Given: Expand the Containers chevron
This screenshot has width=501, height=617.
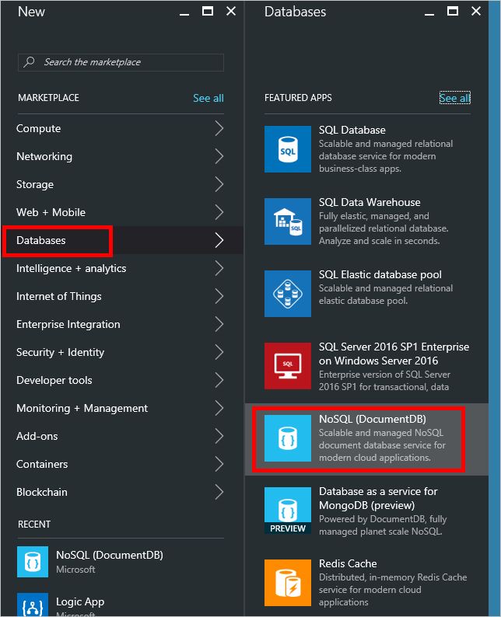Looking at the screenshot, I should pyautogui.click(x=219, y=464).
